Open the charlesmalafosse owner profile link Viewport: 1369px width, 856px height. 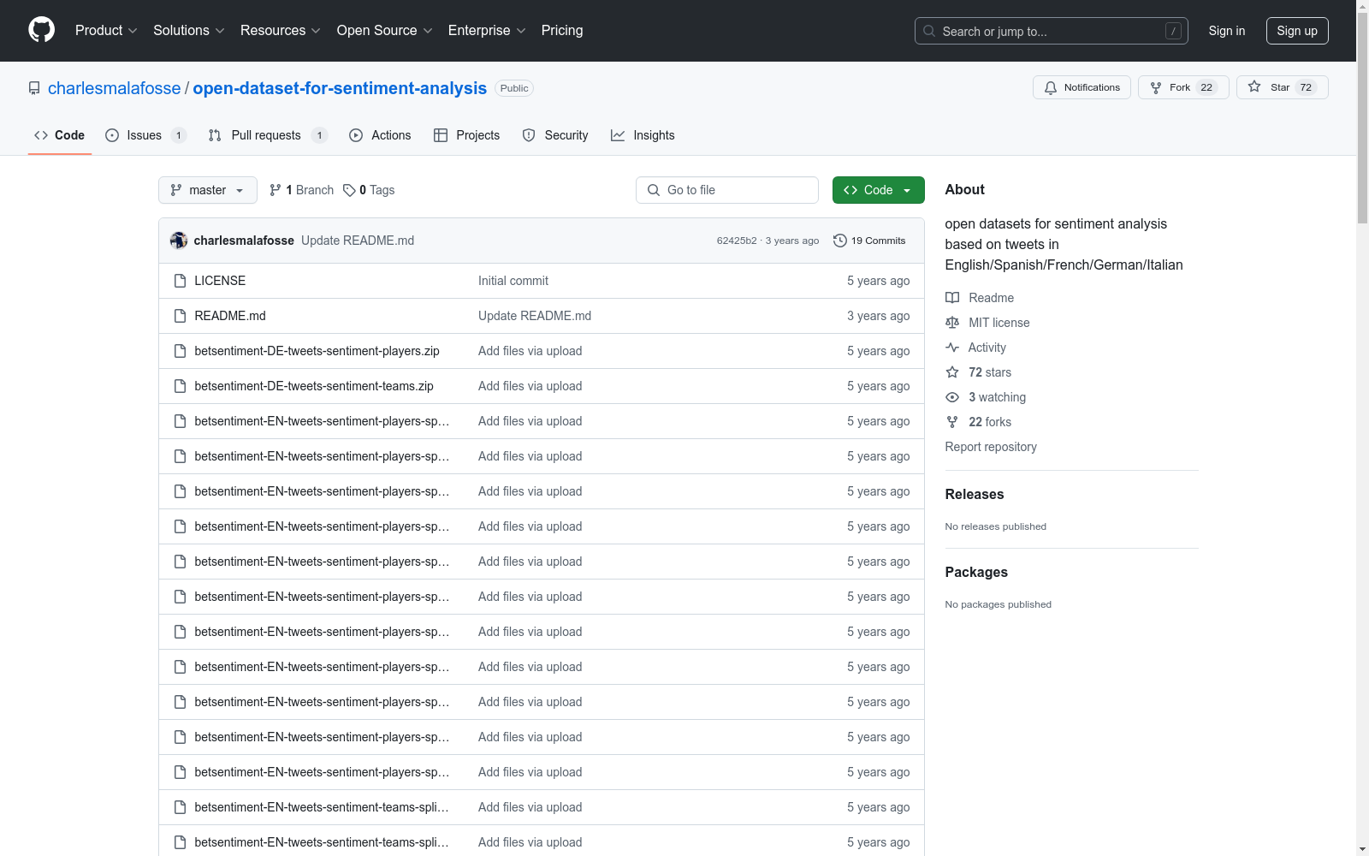click(x=115, y=88)
